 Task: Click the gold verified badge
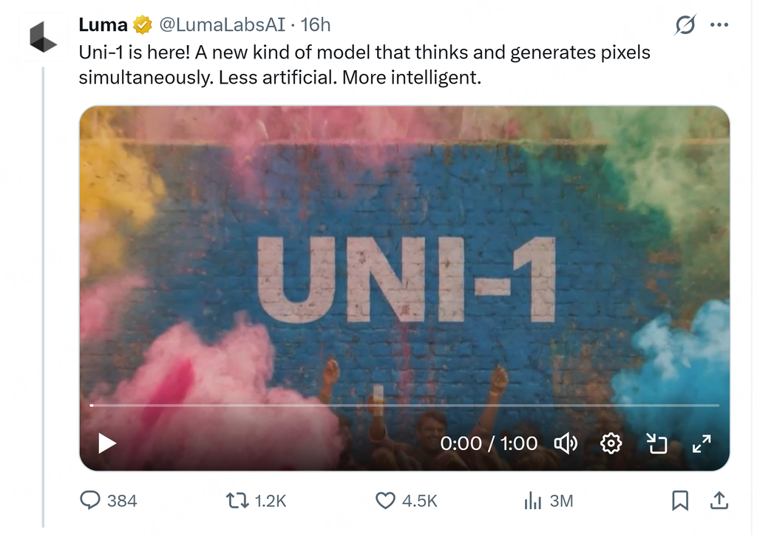[142, 25]
